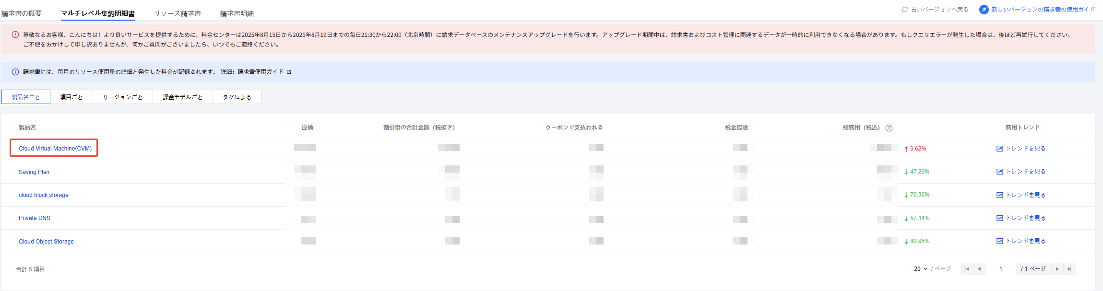This screenshot has width=1103, height=291.
Task: Open cloud block storage product link
Action: pos(44,195)
